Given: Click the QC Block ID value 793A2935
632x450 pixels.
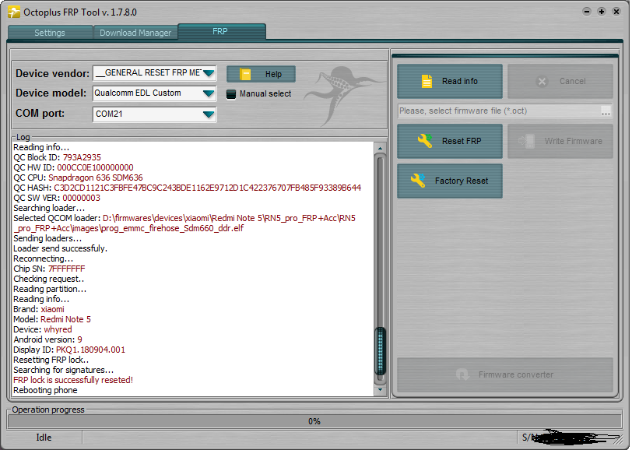Looking at the screenshot, I should point(82,157).
